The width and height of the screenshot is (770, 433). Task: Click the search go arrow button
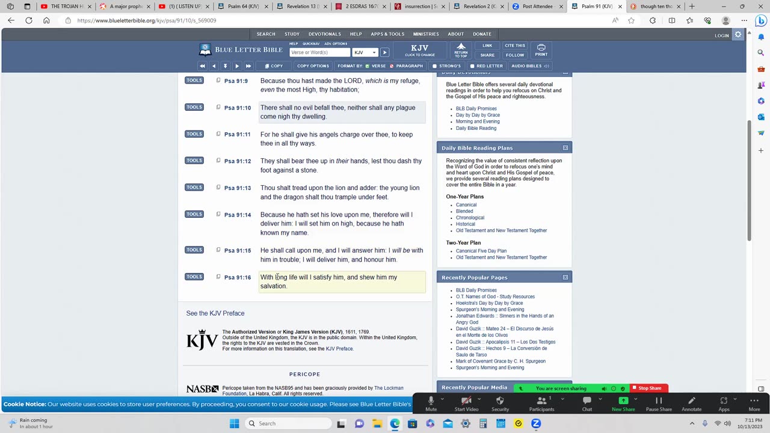click(x=384, y=52)
